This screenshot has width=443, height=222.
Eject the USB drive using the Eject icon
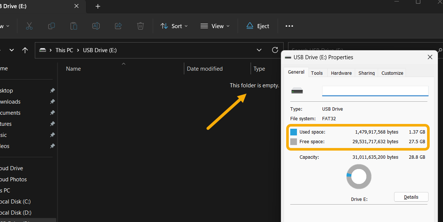click(x=257, y=26)
